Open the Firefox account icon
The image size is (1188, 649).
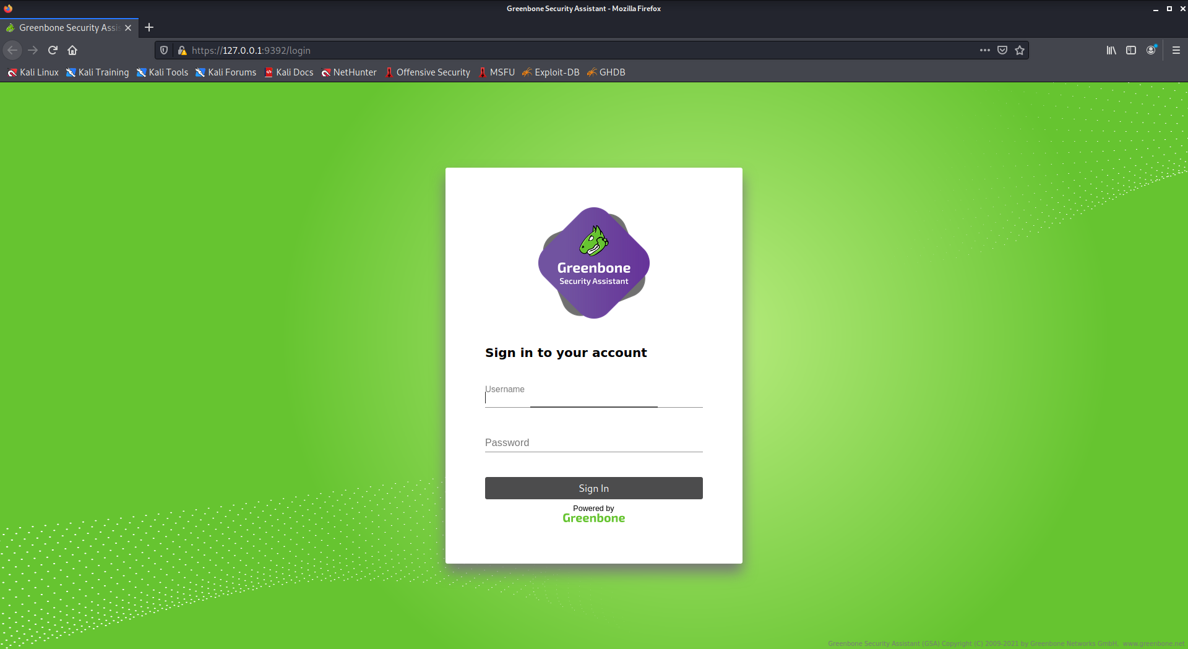1151,50
